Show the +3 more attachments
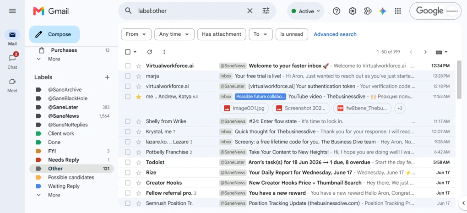Image resolution: width=467 pixels, height=213 pixels. [400, 108]
